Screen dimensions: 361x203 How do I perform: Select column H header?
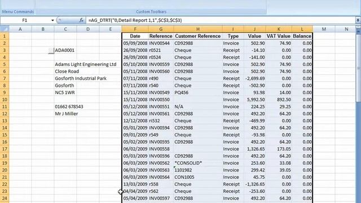198,29
